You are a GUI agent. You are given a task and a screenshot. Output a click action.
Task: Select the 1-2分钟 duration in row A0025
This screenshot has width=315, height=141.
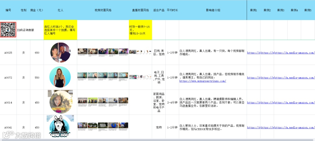[x=172, y=53]
